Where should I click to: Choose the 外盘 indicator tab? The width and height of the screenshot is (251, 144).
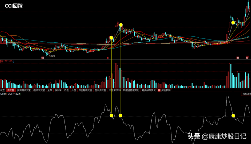74,90
